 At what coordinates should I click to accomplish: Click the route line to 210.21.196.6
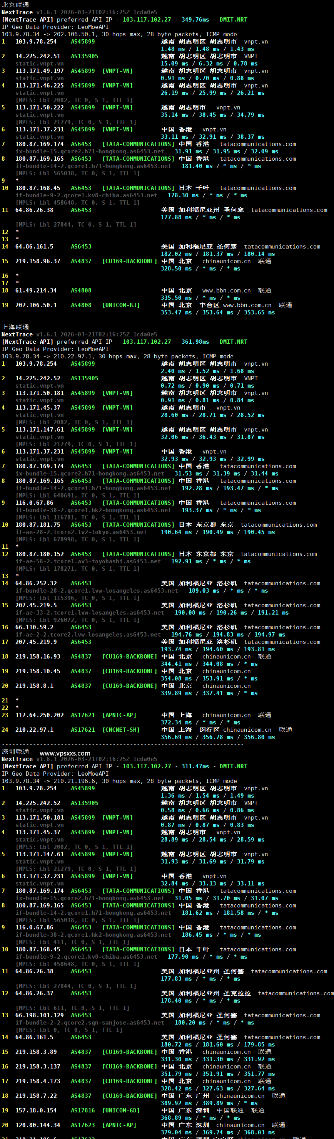[x=119, y=781]
